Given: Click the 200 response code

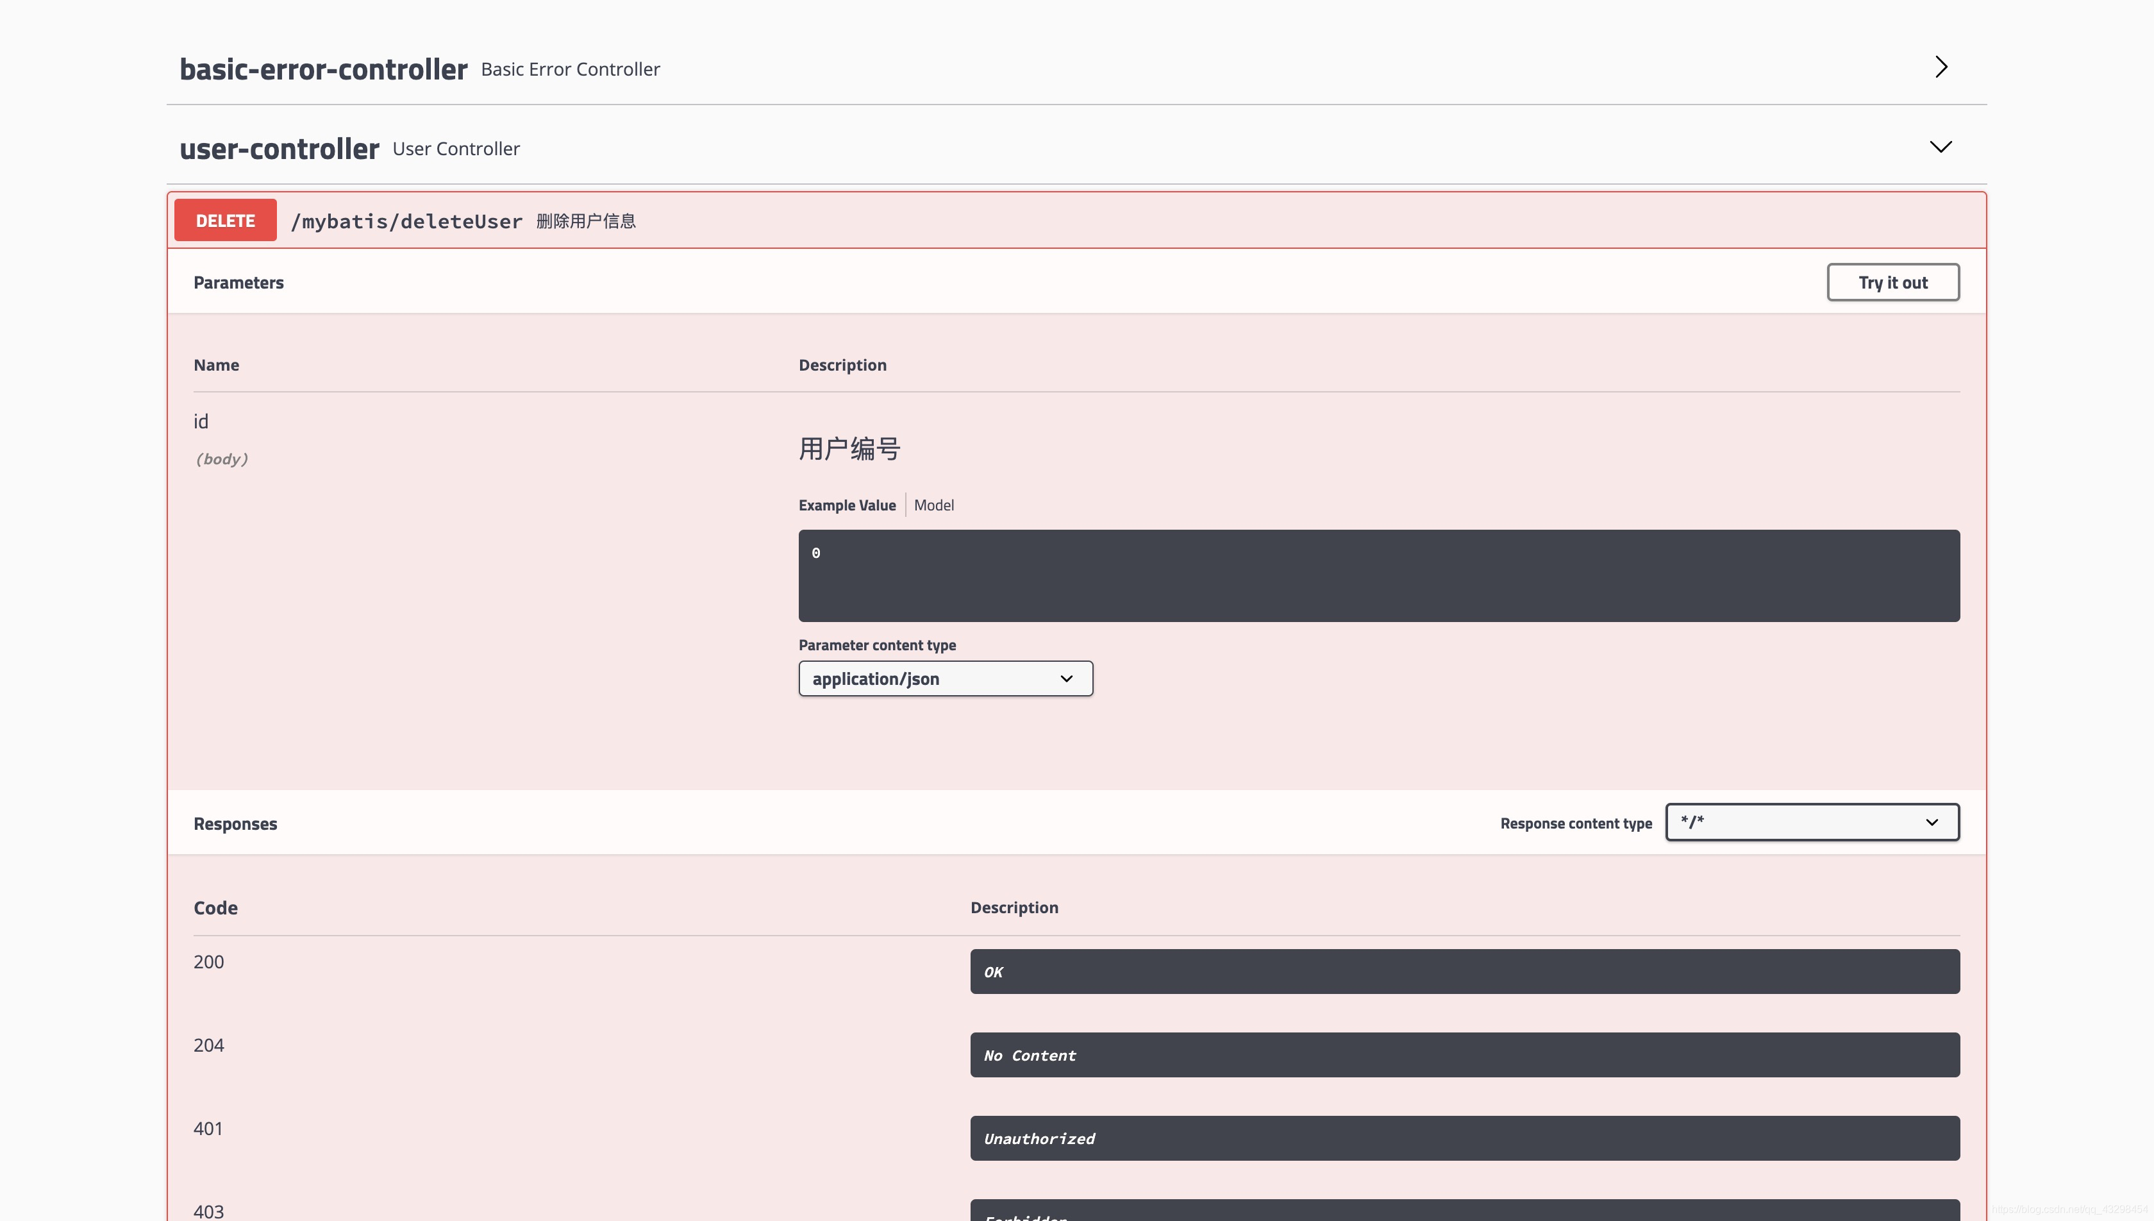Looking at the screenshot, I should 209,962.
